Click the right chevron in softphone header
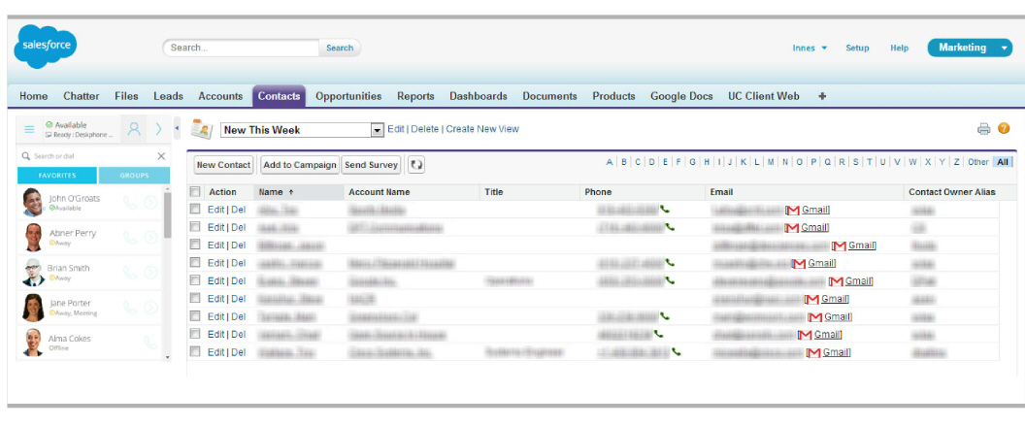The height and width of the screenshot is (426, 1025). [158, 129]
